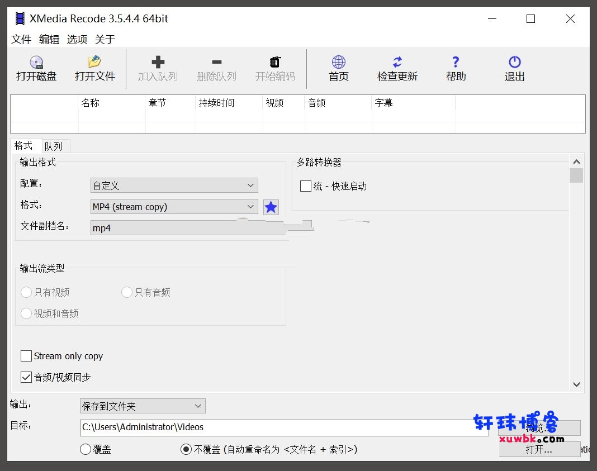Click XMedia Recode film strip app icon
The image size is (597, 471).
pos(20,18)
